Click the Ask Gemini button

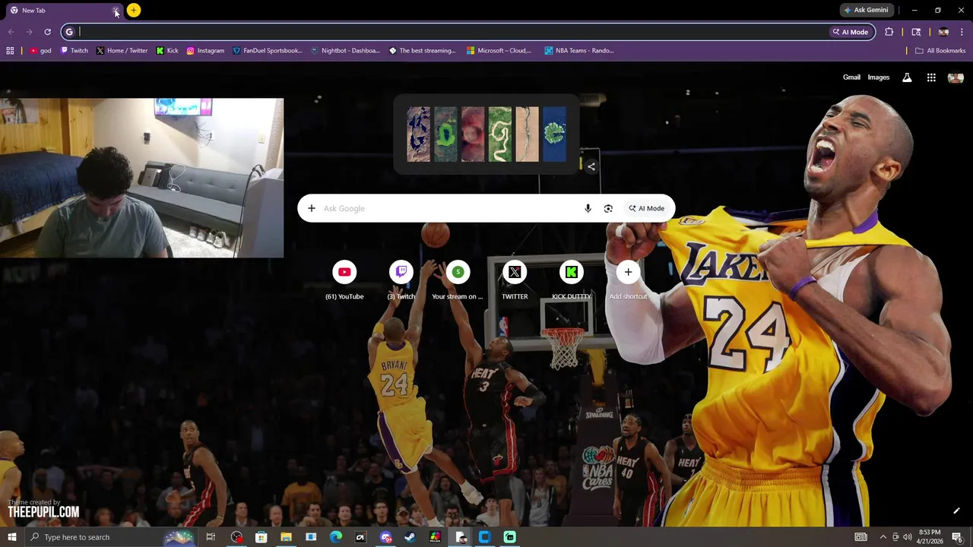coord(866,10)
